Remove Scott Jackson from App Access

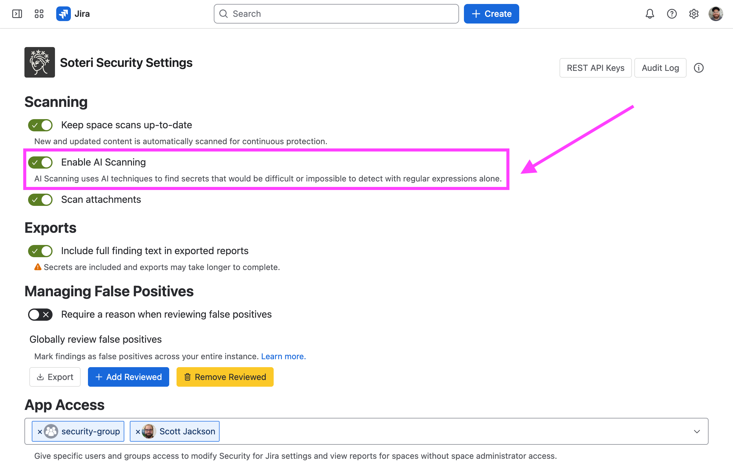[x=138, y=432]
